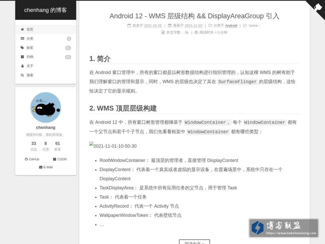Click the magnifier icon beside 搜索
Viewport: 325px width, 244px height.
(x=22, y=75)
